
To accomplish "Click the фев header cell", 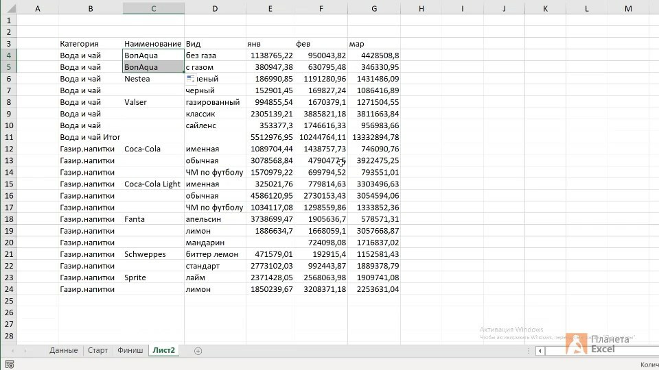I will (321, 44).
